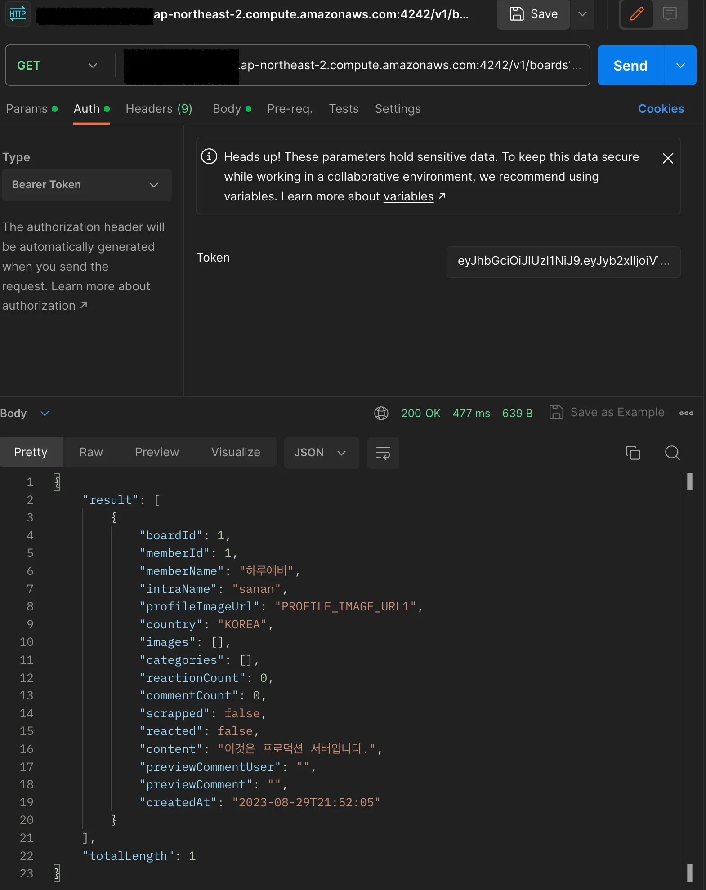Open the Save options dropdown arrow

click(x=582, y=14)
